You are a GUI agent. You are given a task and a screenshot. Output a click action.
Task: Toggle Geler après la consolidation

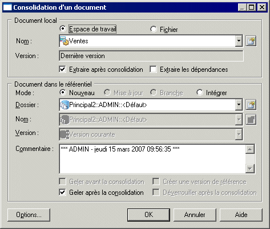[x=63, y=193]
